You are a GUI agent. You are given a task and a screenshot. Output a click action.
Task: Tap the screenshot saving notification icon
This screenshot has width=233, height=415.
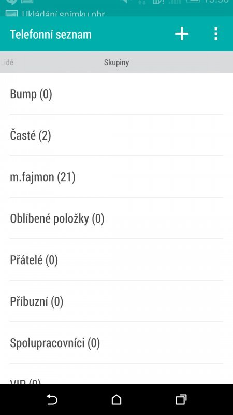coord(11,13)
